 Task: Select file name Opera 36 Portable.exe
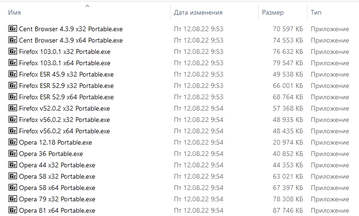point(51,154)
